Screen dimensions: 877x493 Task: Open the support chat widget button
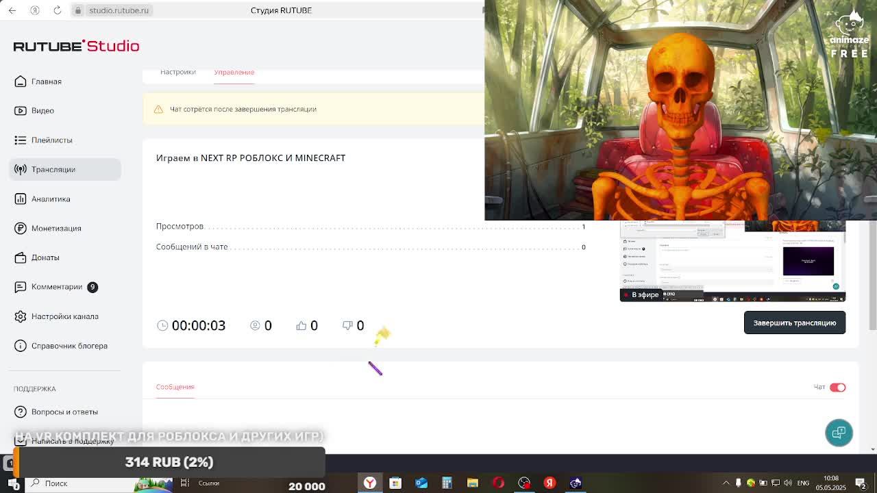[x=839, y=433]
